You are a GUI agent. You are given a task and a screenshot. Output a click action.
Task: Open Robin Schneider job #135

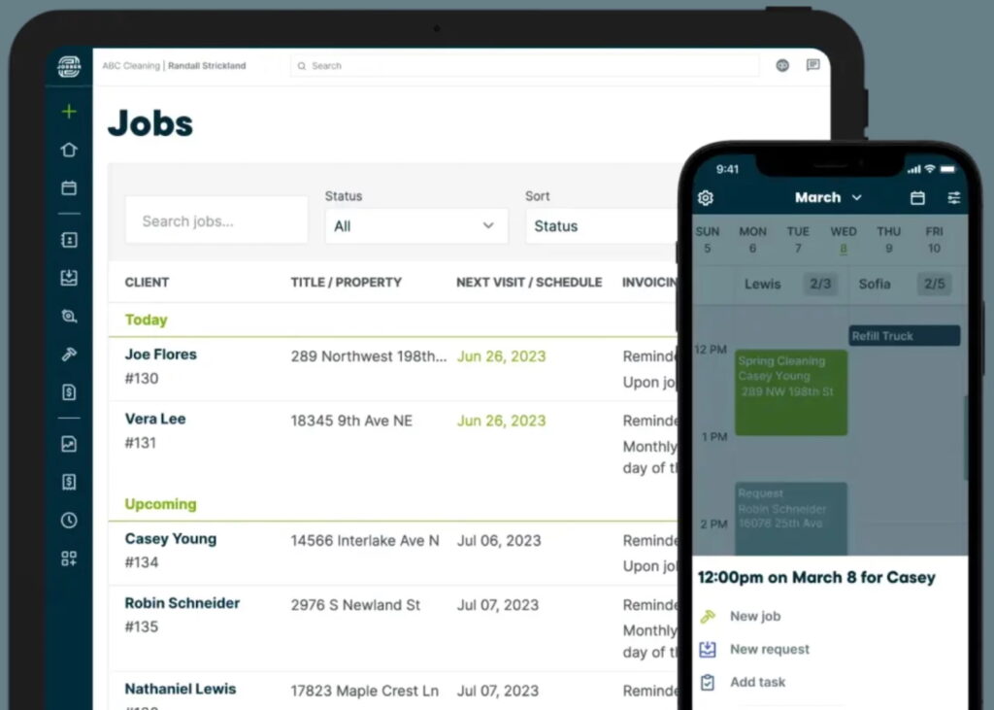pos(392,628)
